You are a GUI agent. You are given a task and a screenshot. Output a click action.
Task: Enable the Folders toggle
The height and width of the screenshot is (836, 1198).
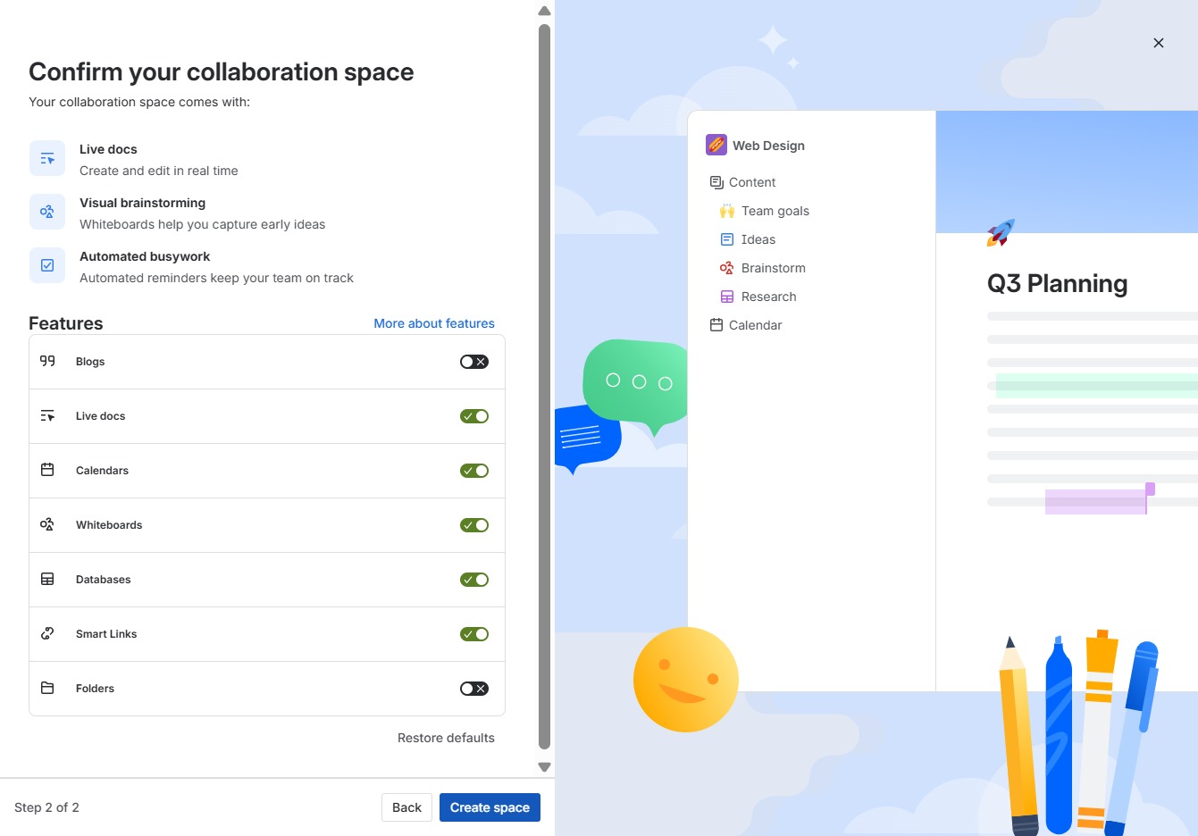pos(474,689)
